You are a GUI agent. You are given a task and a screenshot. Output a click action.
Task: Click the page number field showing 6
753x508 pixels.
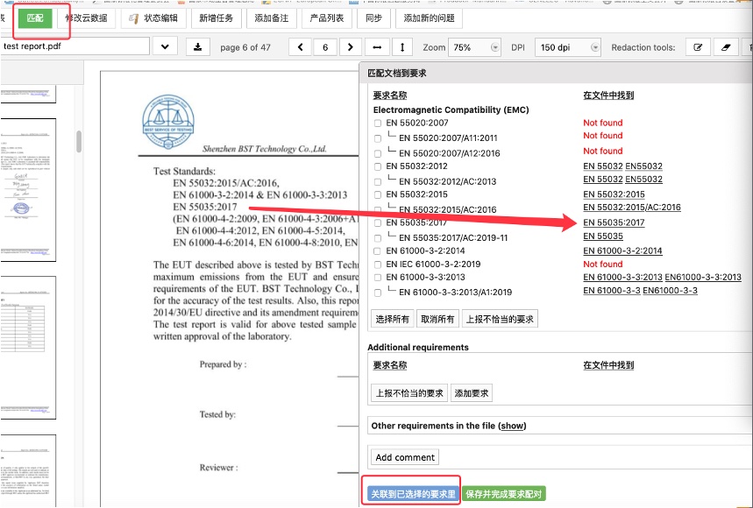325,47
